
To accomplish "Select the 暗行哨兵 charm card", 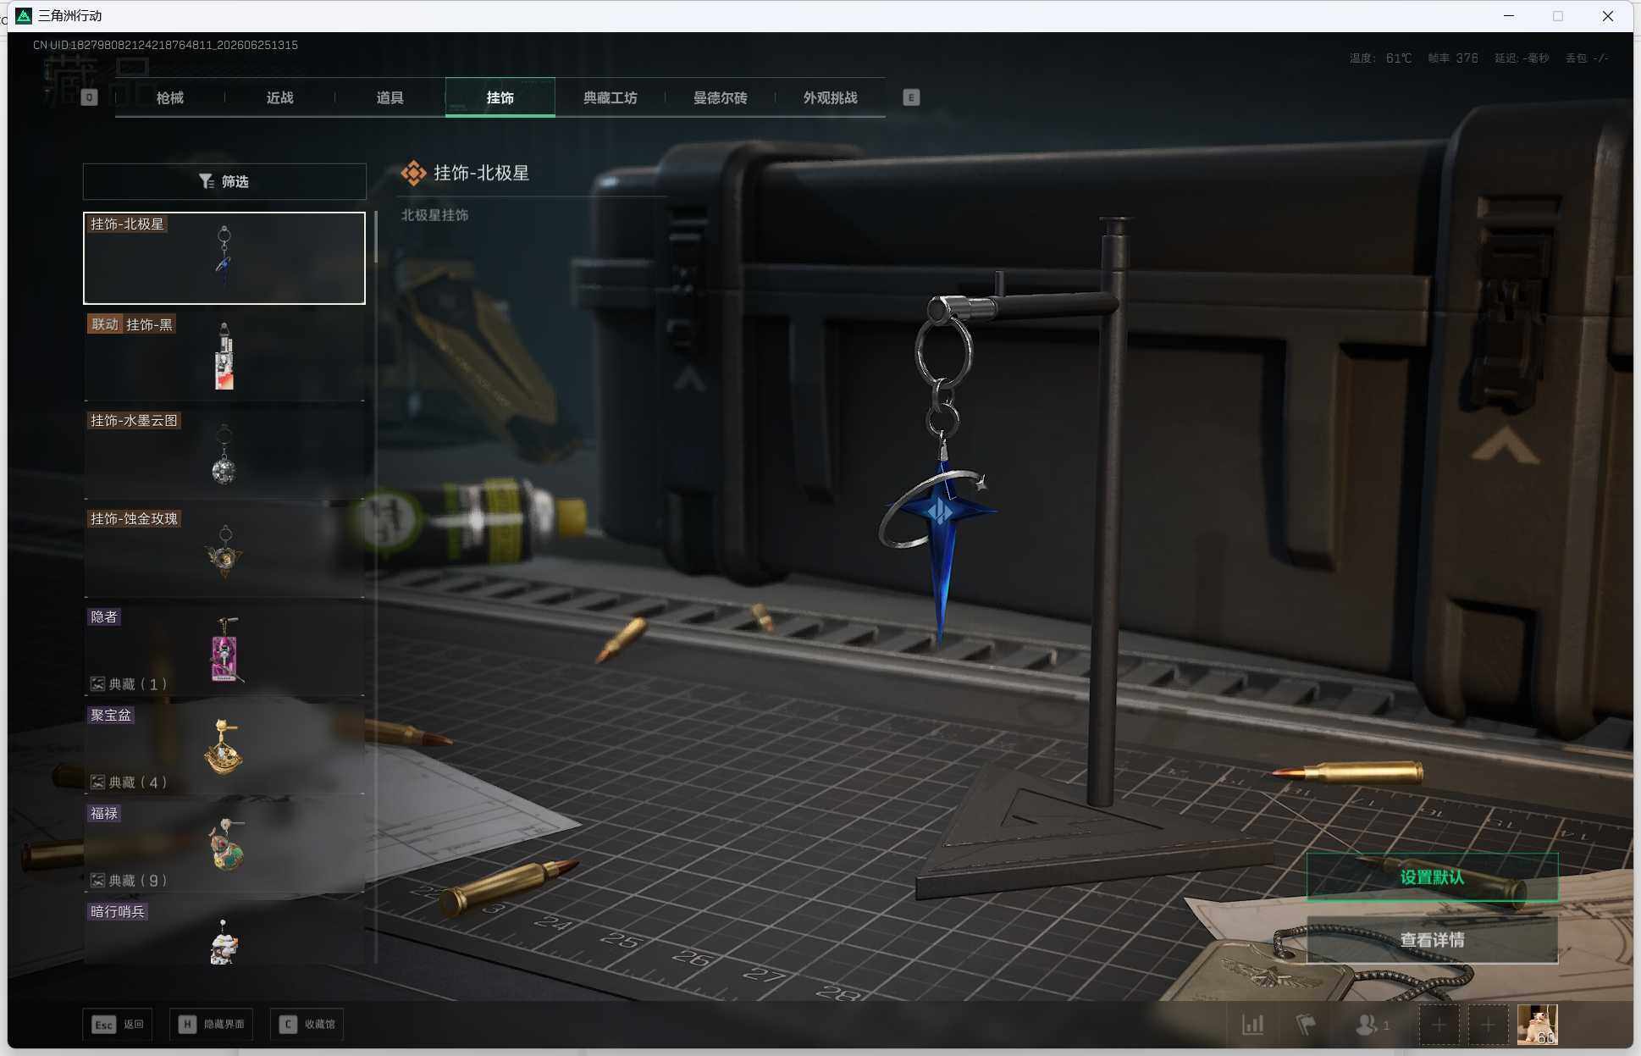I will 224,933.
